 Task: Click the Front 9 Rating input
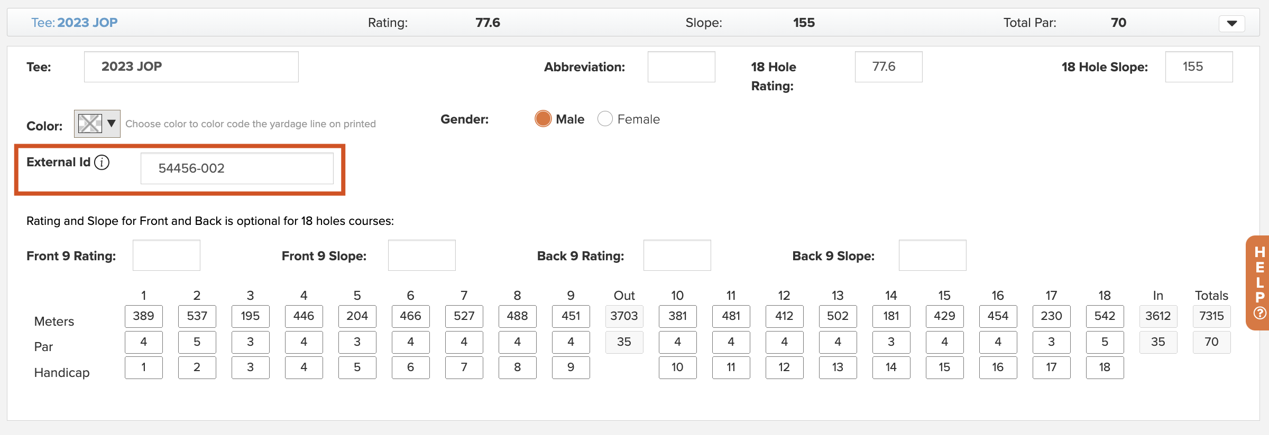(x=167, y=256)
